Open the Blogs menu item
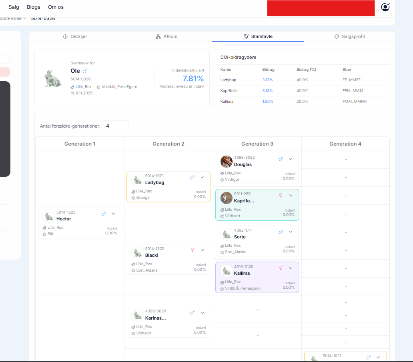 34,7
